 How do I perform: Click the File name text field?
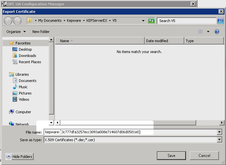click(x=130, y=132)
